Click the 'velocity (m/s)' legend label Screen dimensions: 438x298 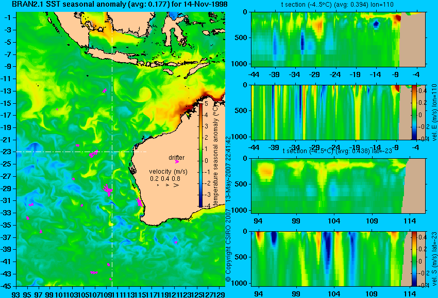(168, 171)
